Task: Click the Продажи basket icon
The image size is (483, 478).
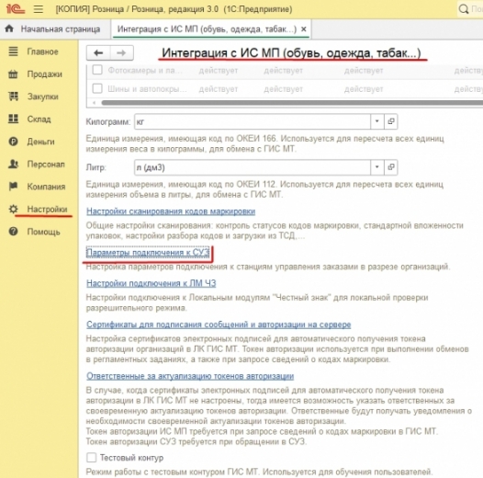Action: (13, 74)
